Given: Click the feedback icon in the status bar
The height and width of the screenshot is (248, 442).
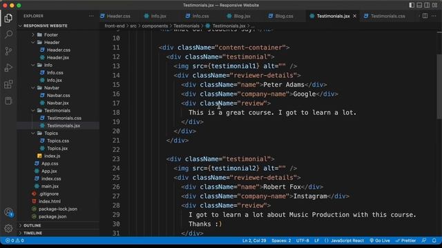Looking at the screenshot, I should pos(424,240).
